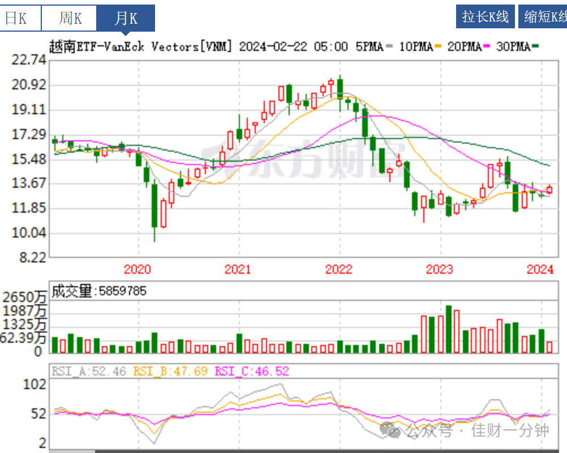Click the 10.04 price axis label
567x453 pixels.
(x=29, y=233)
